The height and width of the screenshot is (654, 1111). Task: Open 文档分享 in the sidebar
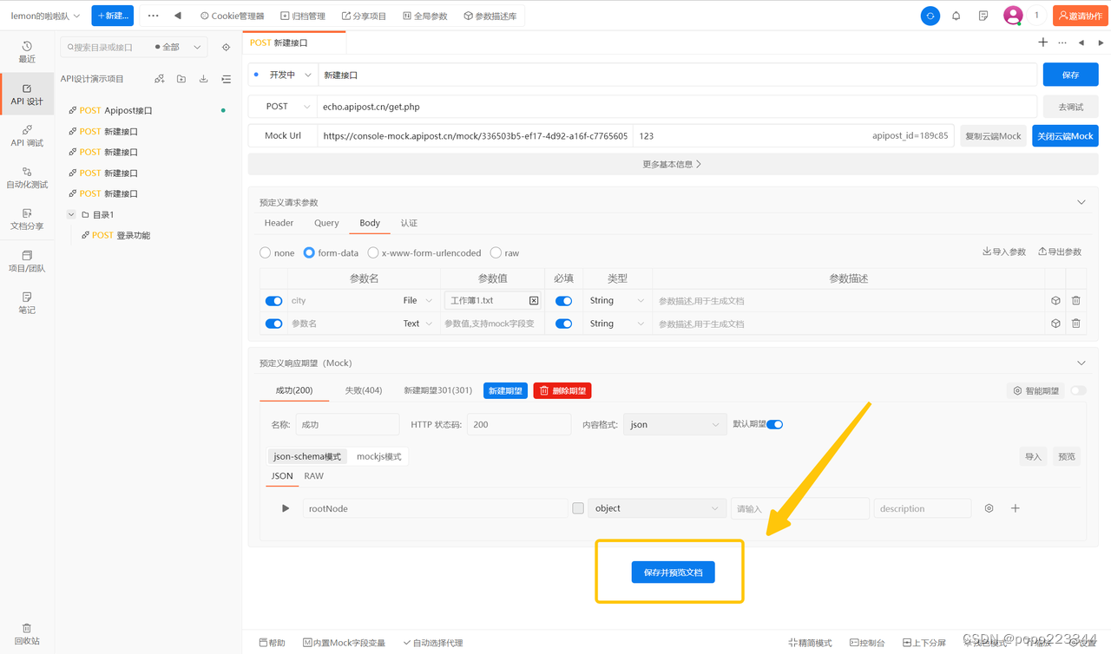click(27, 219)
